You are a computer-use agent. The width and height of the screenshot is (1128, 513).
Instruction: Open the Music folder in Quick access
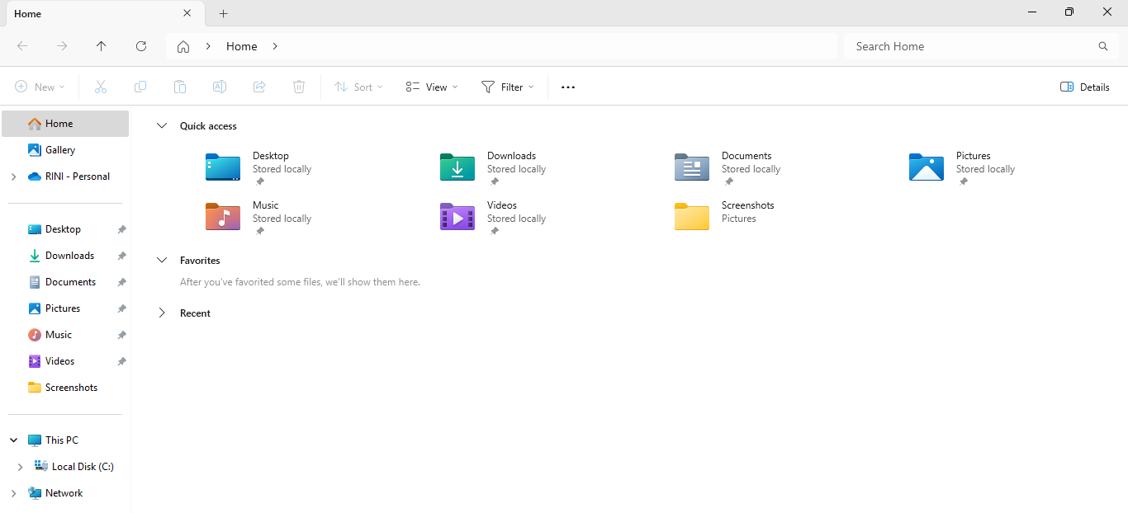click(223, 217)
